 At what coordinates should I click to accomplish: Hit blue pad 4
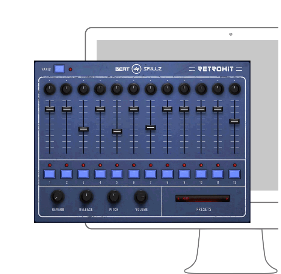coord(100,174)
